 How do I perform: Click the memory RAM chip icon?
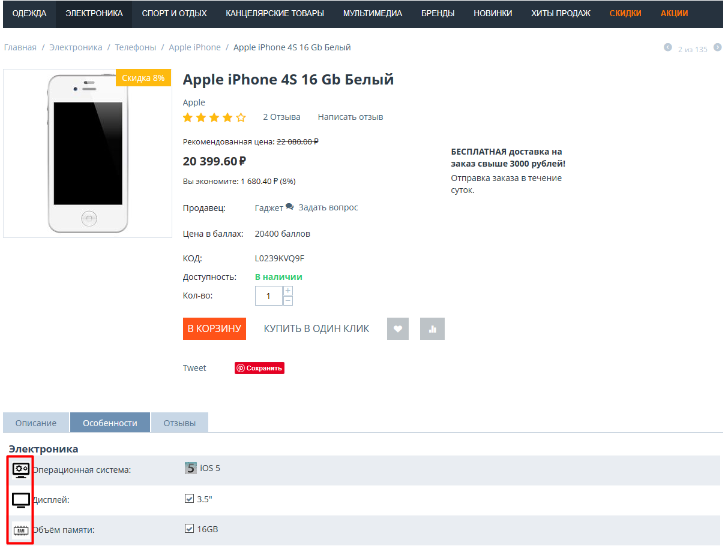tap(21, 530)
